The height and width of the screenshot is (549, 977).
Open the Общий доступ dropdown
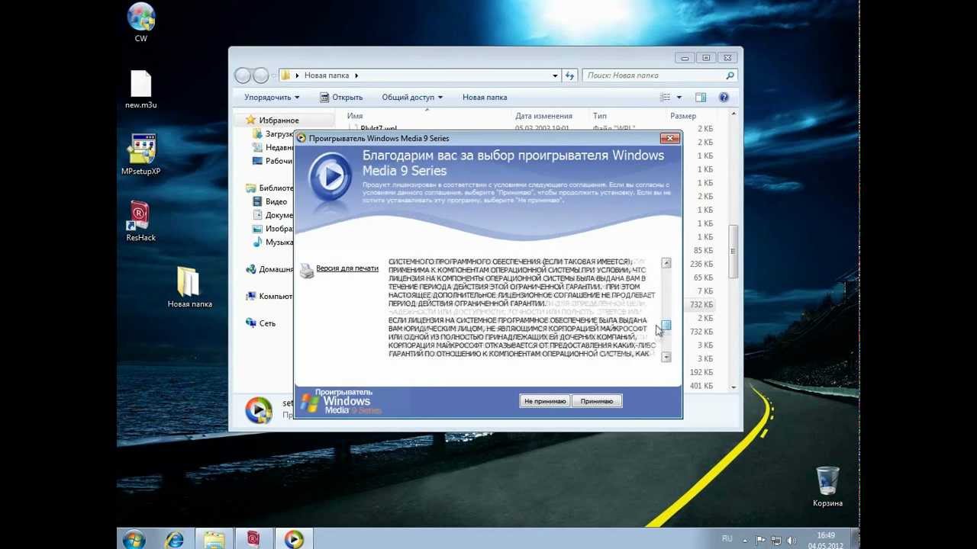412,98
